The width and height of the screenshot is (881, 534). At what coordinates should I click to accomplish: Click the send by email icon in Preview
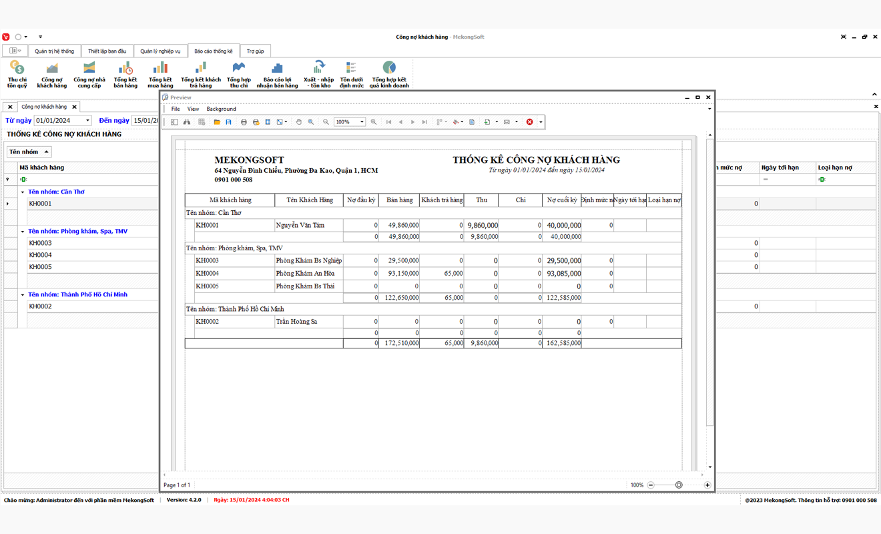click(507, 122)
